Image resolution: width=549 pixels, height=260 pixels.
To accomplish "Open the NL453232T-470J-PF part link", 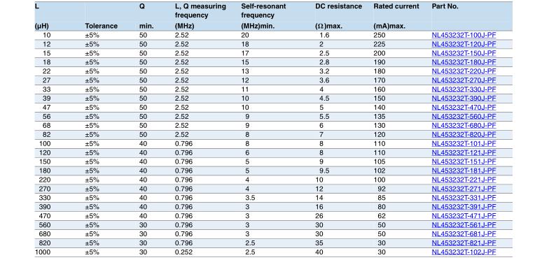I will point(464,108).
